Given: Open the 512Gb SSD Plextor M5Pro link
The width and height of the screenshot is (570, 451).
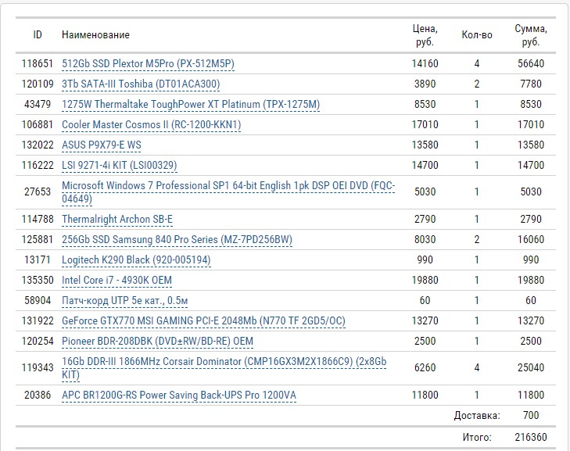Looking at the screenshot, I should pyautogui.click(x=148, y=63).
